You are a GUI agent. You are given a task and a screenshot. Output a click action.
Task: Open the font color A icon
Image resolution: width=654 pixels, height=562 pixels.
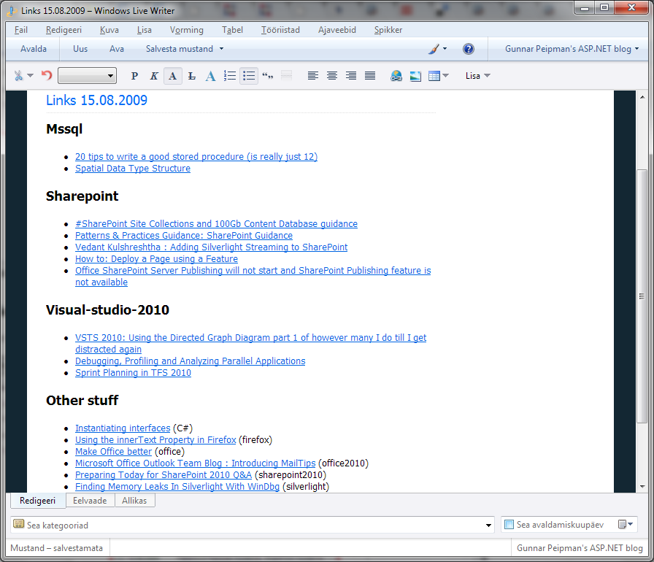point(211,76)
